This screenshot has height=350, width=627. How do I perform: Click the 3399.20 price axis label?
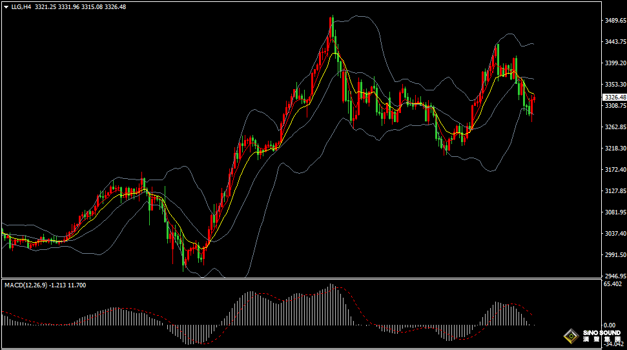point(614,63)
